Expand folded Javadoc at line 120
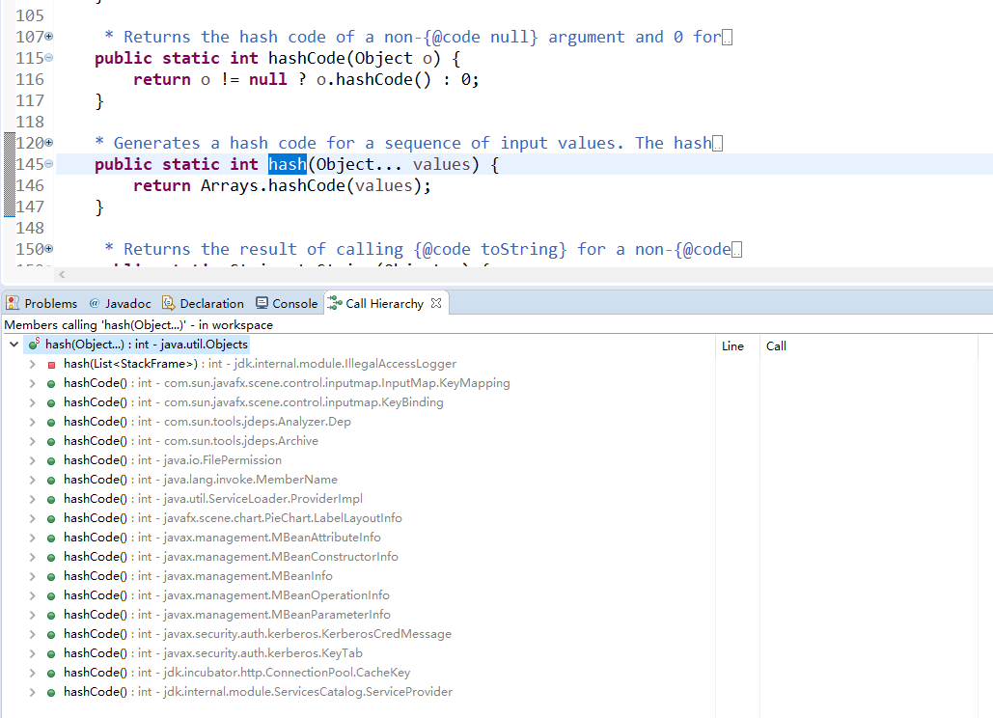 point(49,143)
